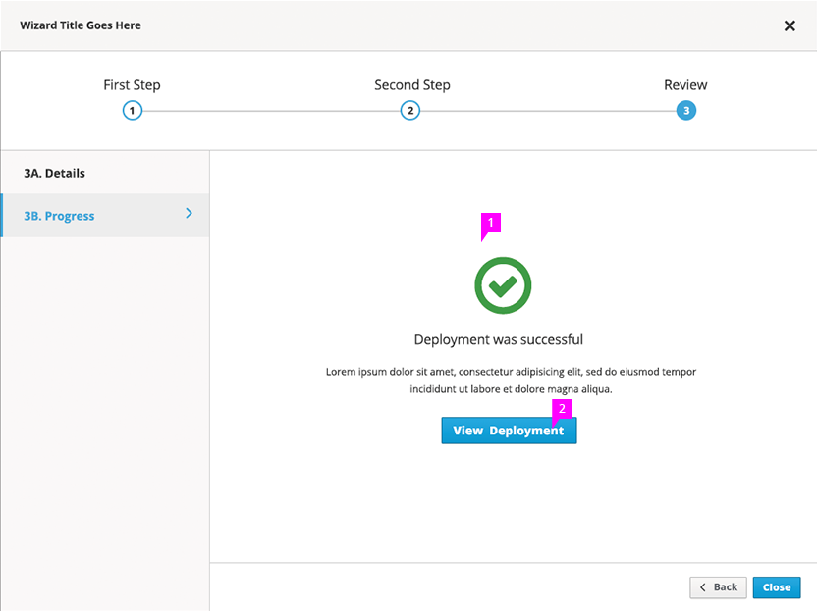Click the Review step label
This screenshot has height=611, width=817.
[685, 84]
